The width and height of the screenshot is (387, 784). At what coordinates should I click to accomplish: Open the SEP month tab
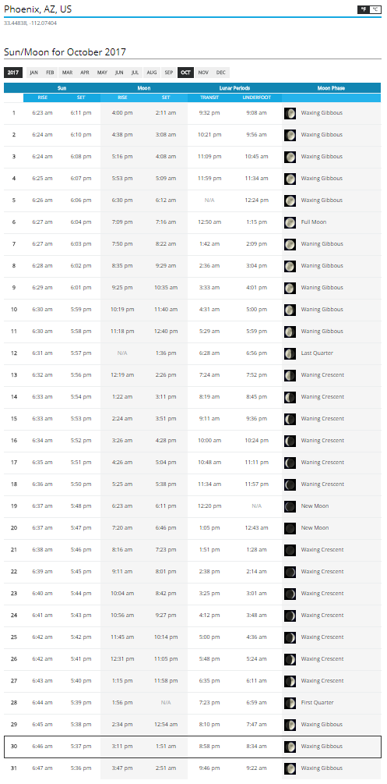pyautogui.click(x=169, y=73)
